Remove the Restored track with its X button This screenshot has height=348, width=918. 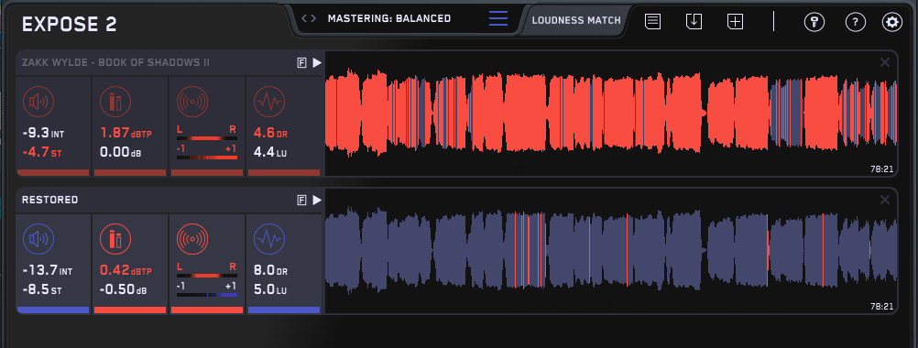click(885, 200)
